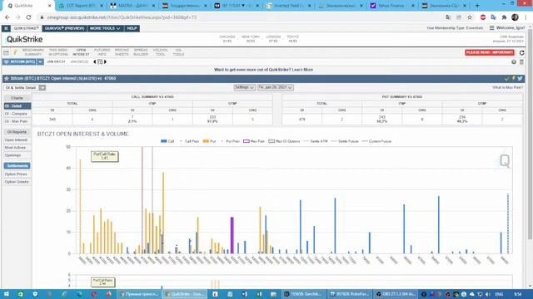Follow the Learn More link
Viewport: 533px width, 299px height.
302,70
